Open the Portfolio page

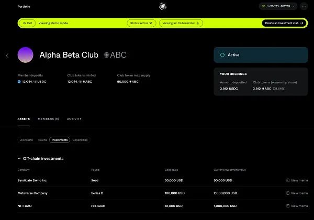pos(24,6)
